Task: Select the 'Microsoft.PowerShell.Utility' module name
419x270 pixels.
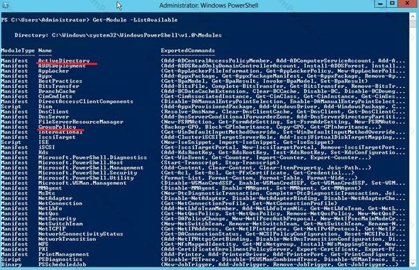Action: click(x=85, y=178)
